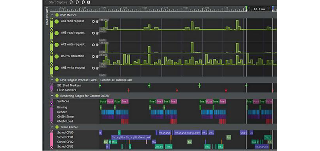Click the 12.81ms selection range label
Screen dimensions: 320x151
coord(259,9)
